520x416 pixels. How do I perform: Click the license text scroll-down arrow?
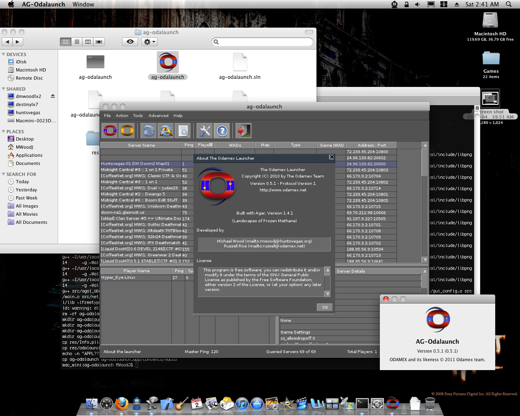(327, 294)
